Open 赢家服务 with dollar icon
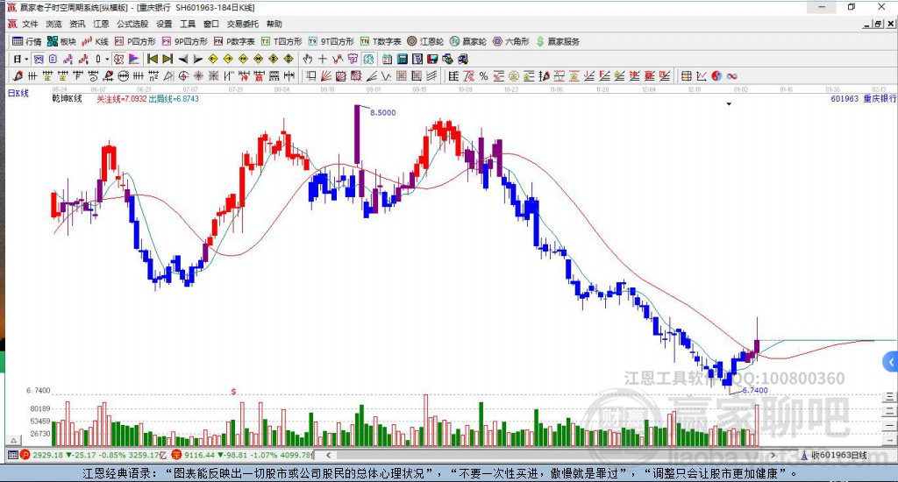898x482 pixels. pos(558,41)
